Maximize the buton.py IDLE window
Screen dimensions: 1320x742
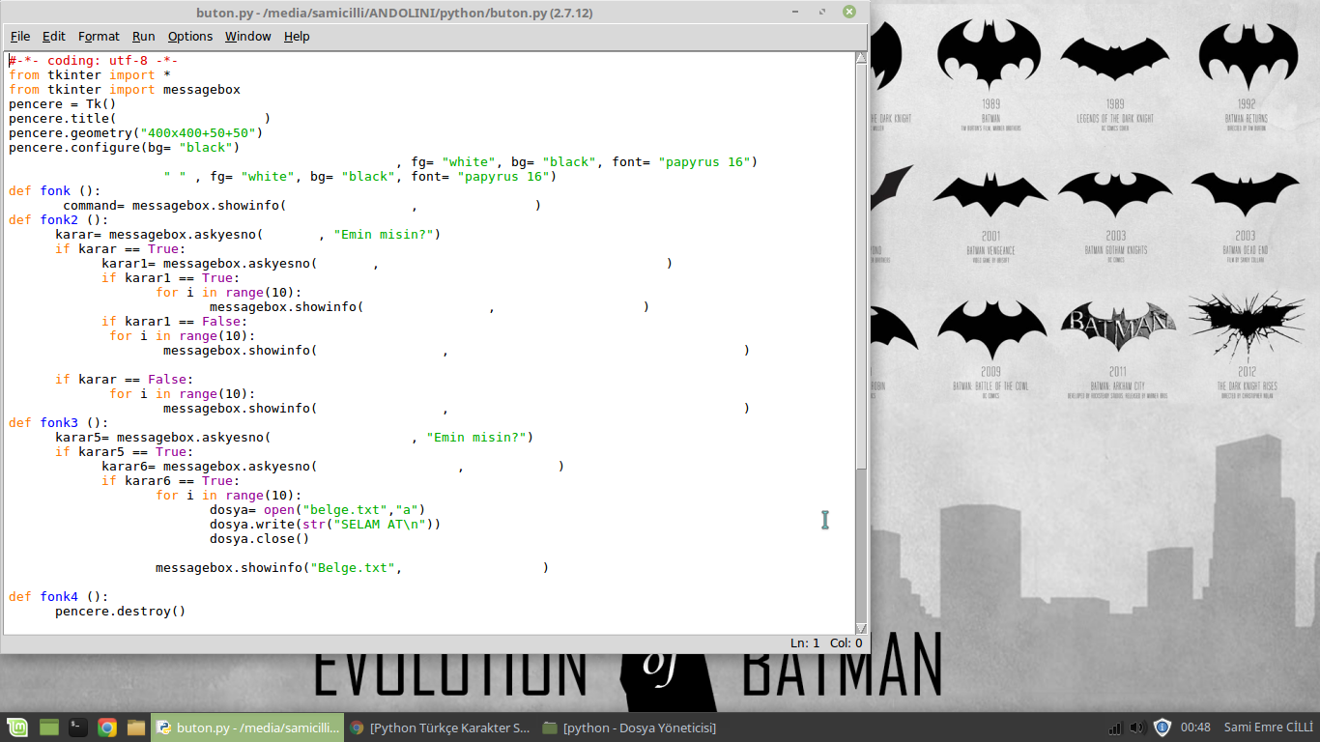tap(823, 12)
